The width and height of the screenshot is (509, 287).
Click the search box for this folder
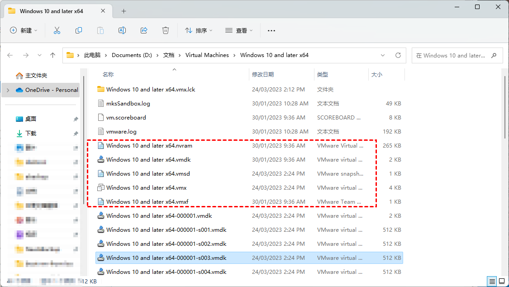457,56
